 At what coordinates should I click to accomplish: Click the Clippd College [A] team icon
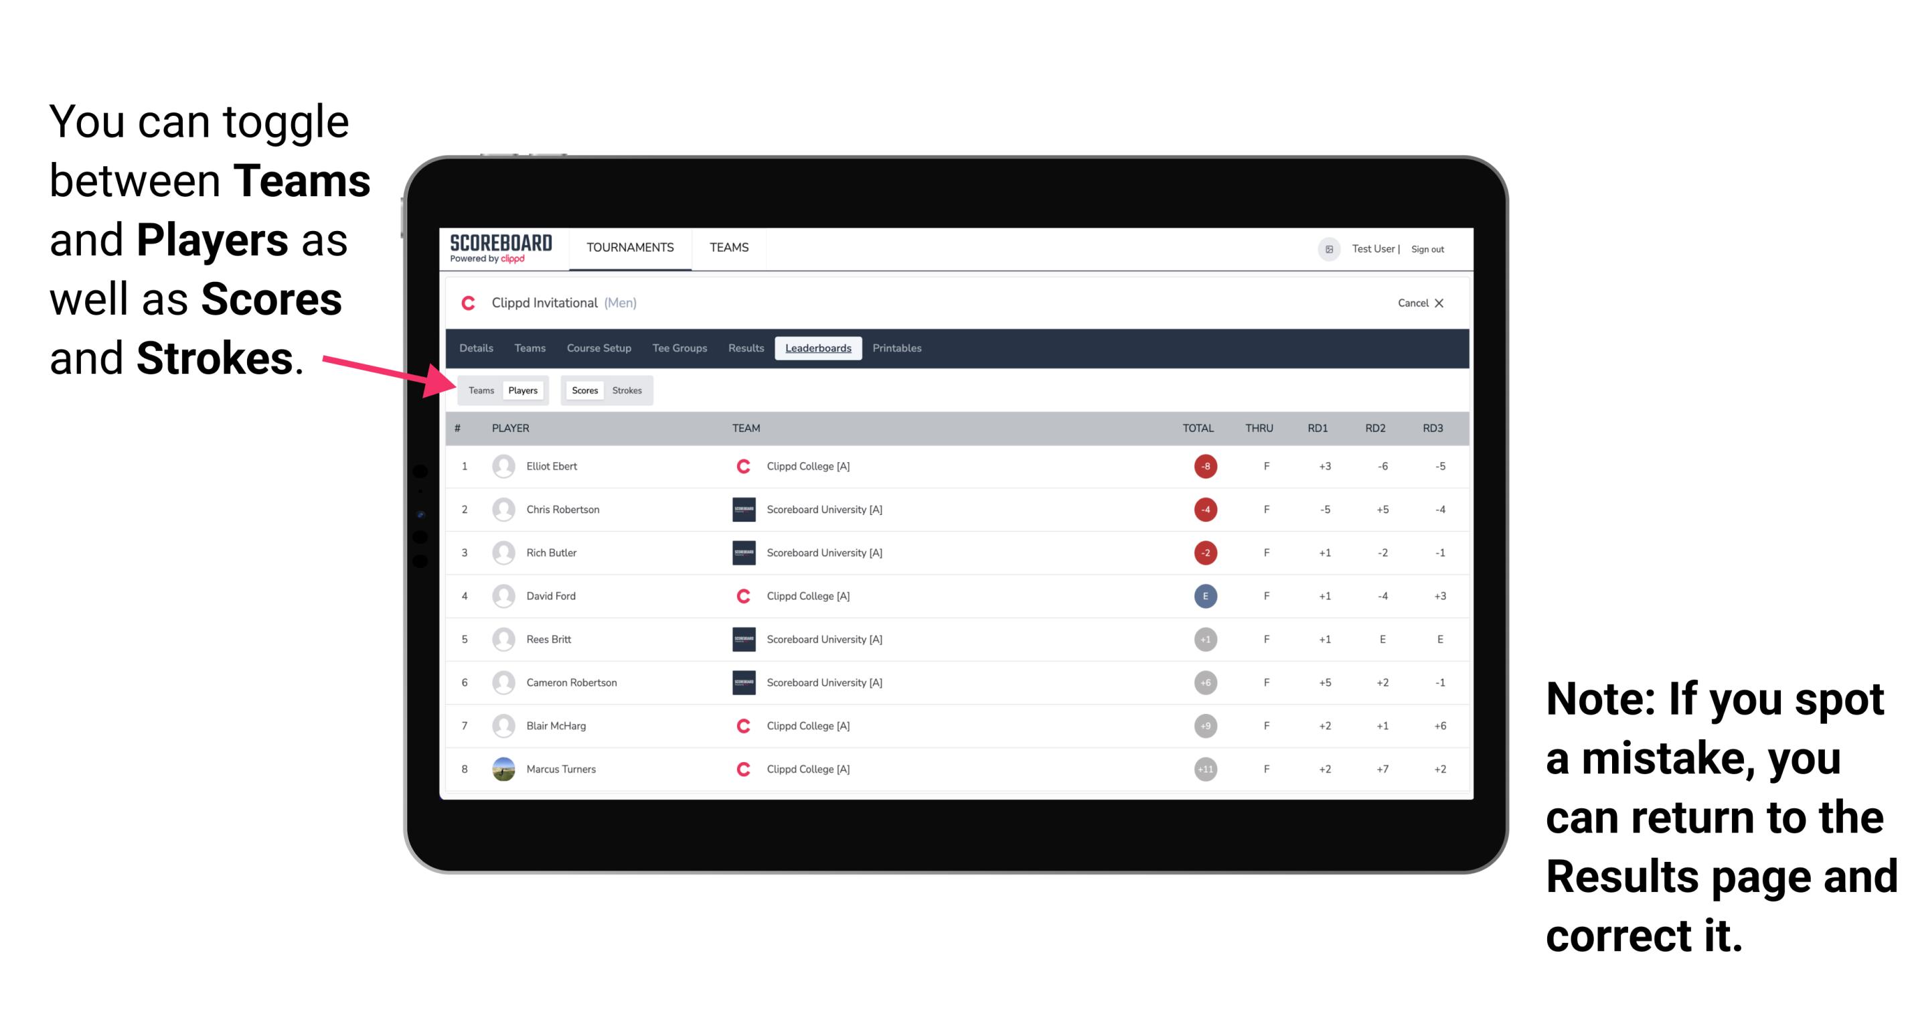pos(740,465)
